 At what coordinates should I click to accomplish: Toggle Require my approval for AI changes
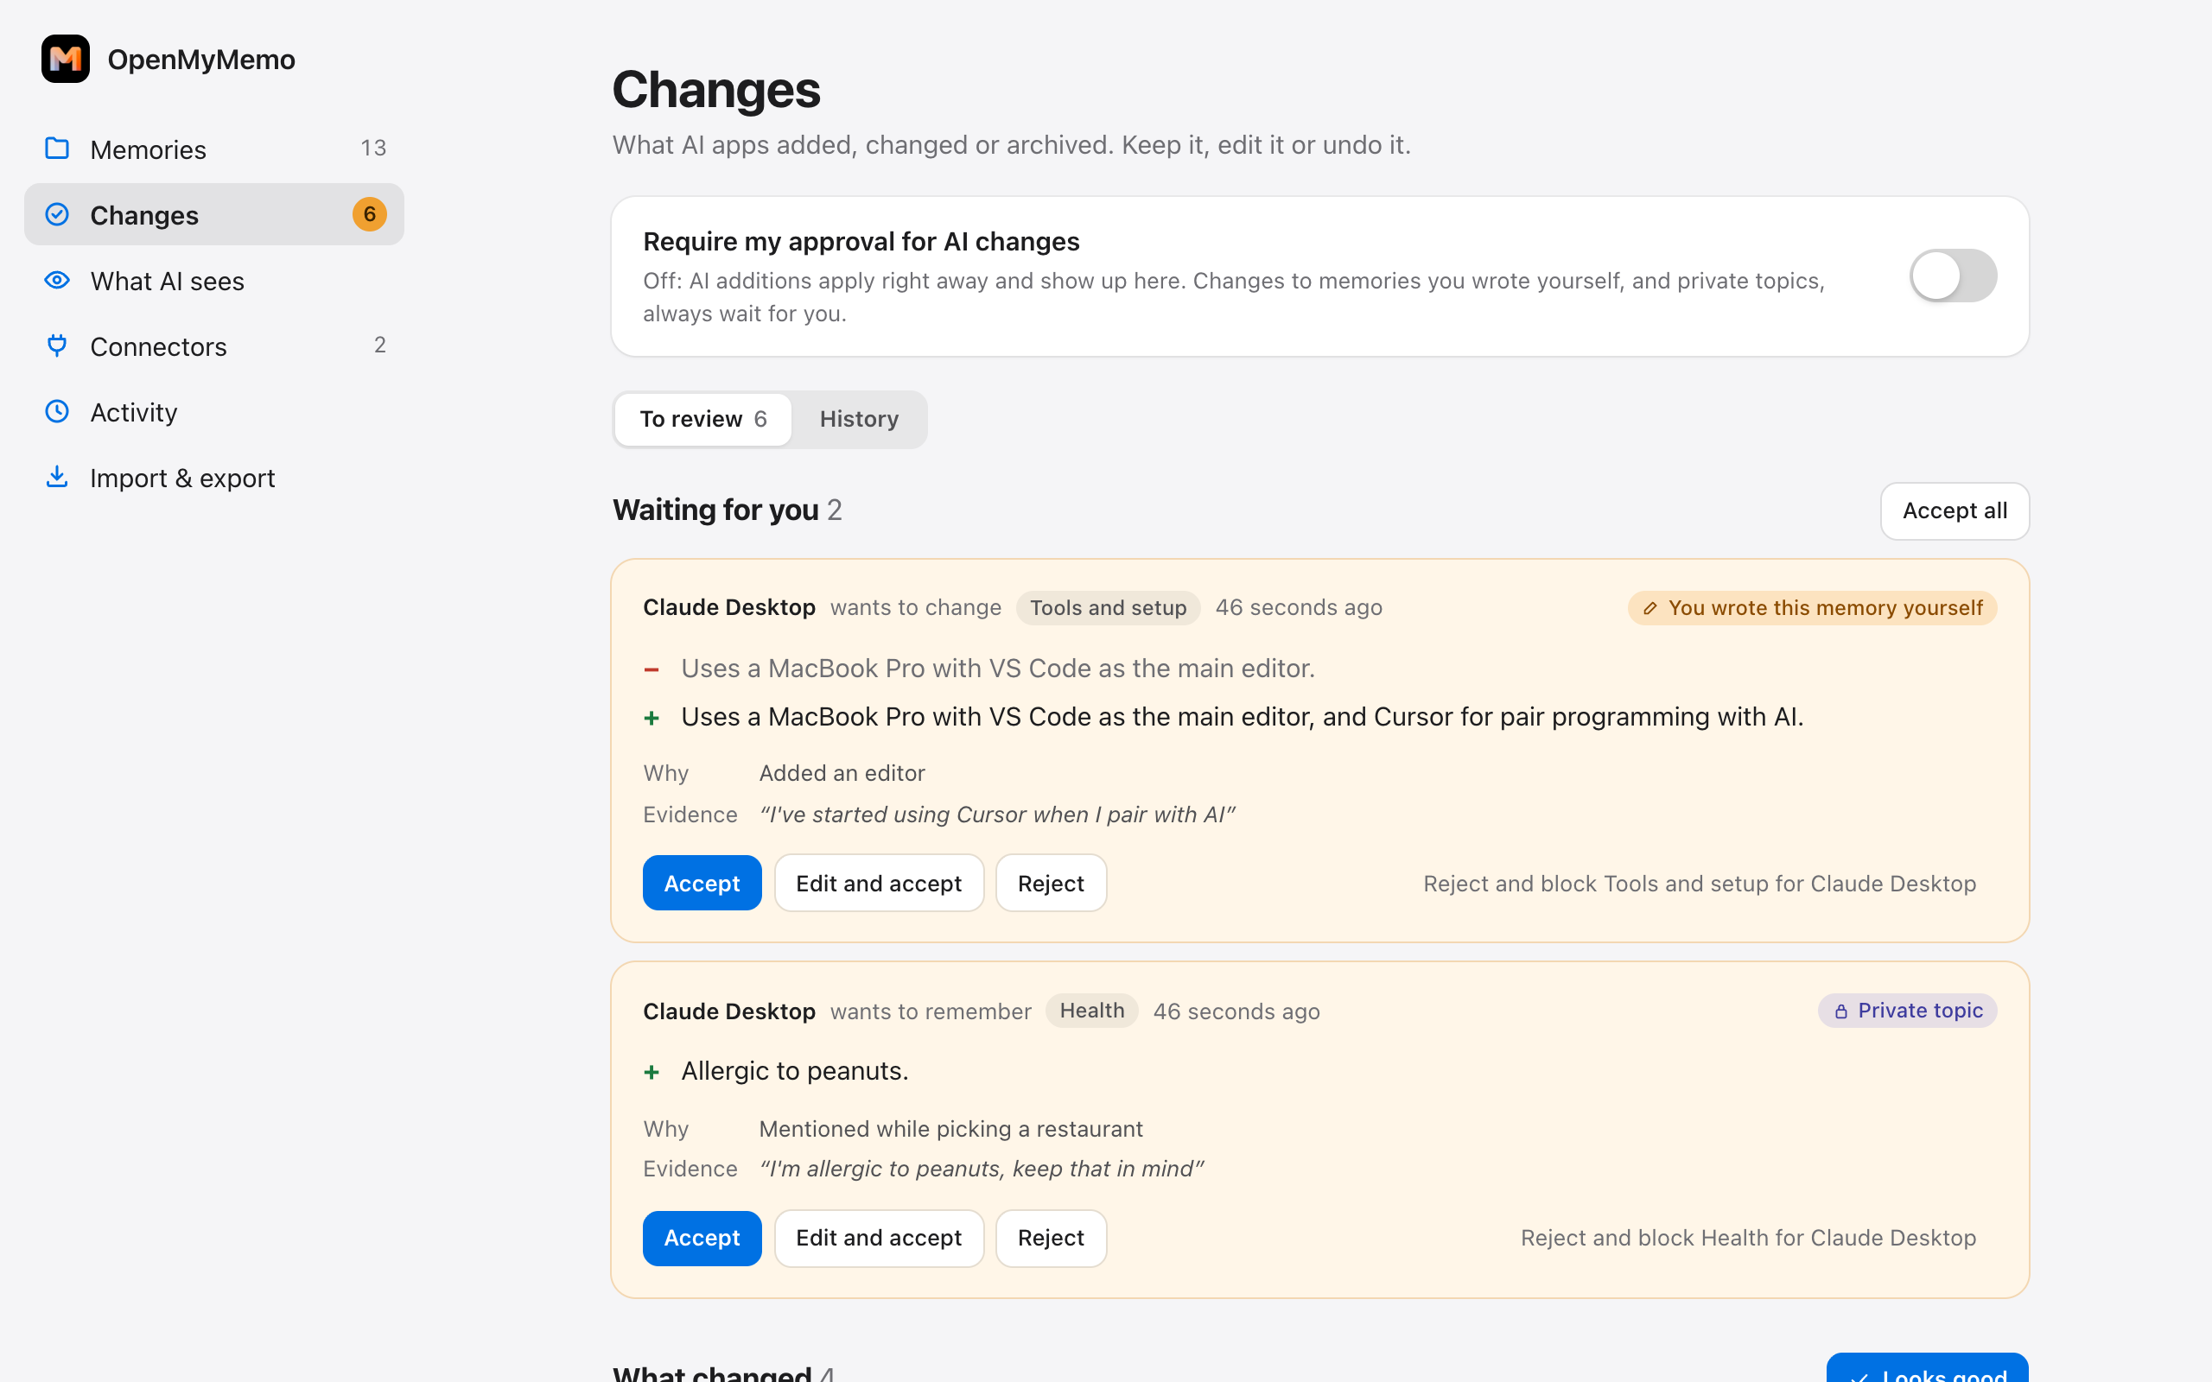[x=1953, y=276]
